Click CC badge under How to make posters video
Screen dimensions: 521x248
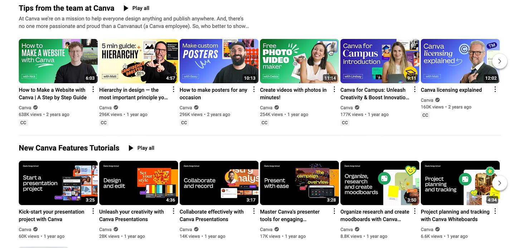pos(184,123)
